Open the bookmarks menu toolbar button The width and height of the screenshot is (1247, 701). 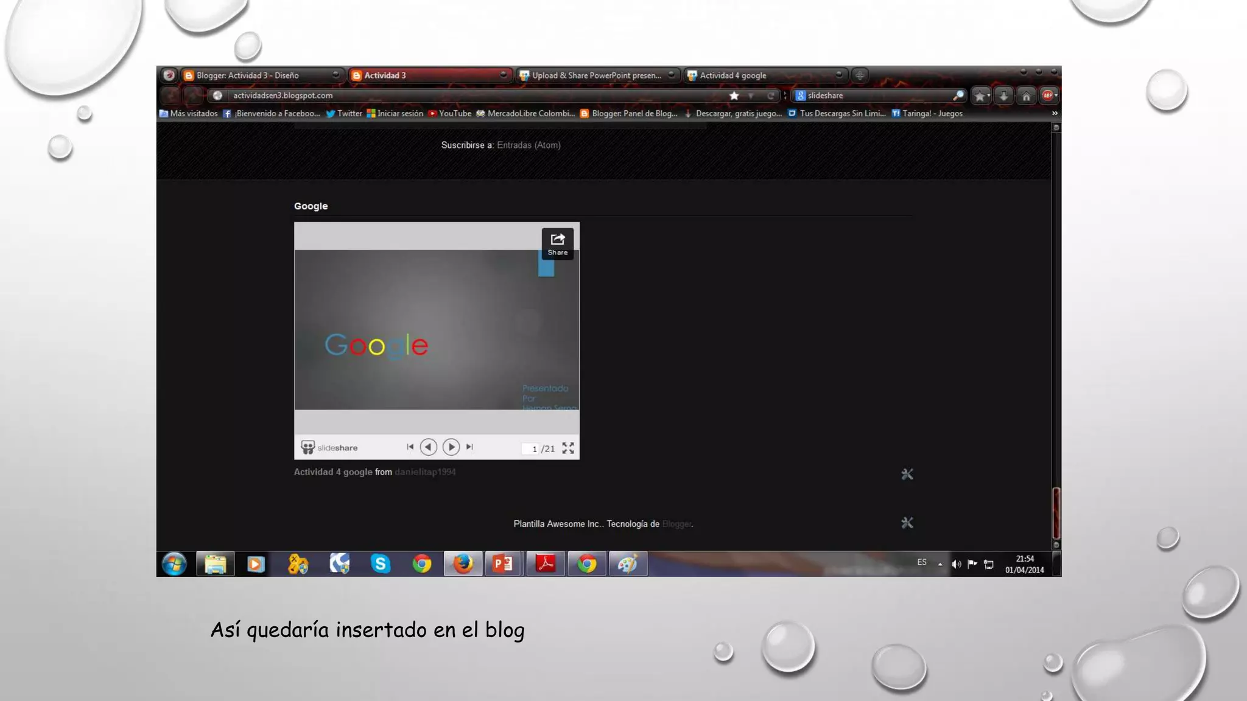pos(981,96)
